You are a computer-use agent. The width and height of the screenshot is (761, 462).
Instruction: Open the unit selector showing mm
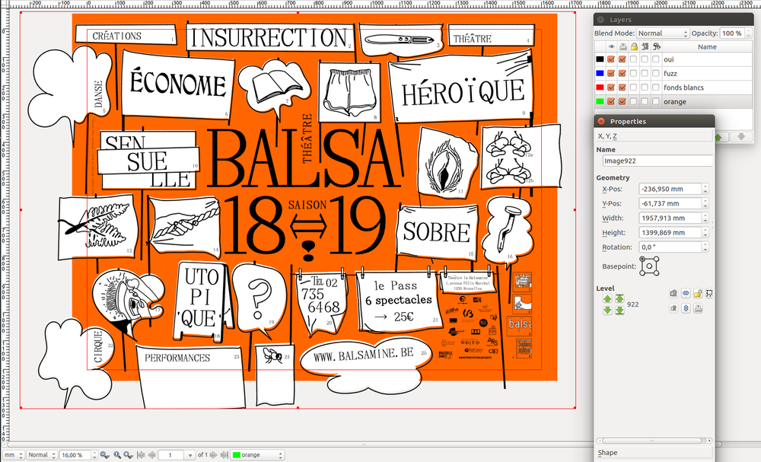[x=12, y=454]
